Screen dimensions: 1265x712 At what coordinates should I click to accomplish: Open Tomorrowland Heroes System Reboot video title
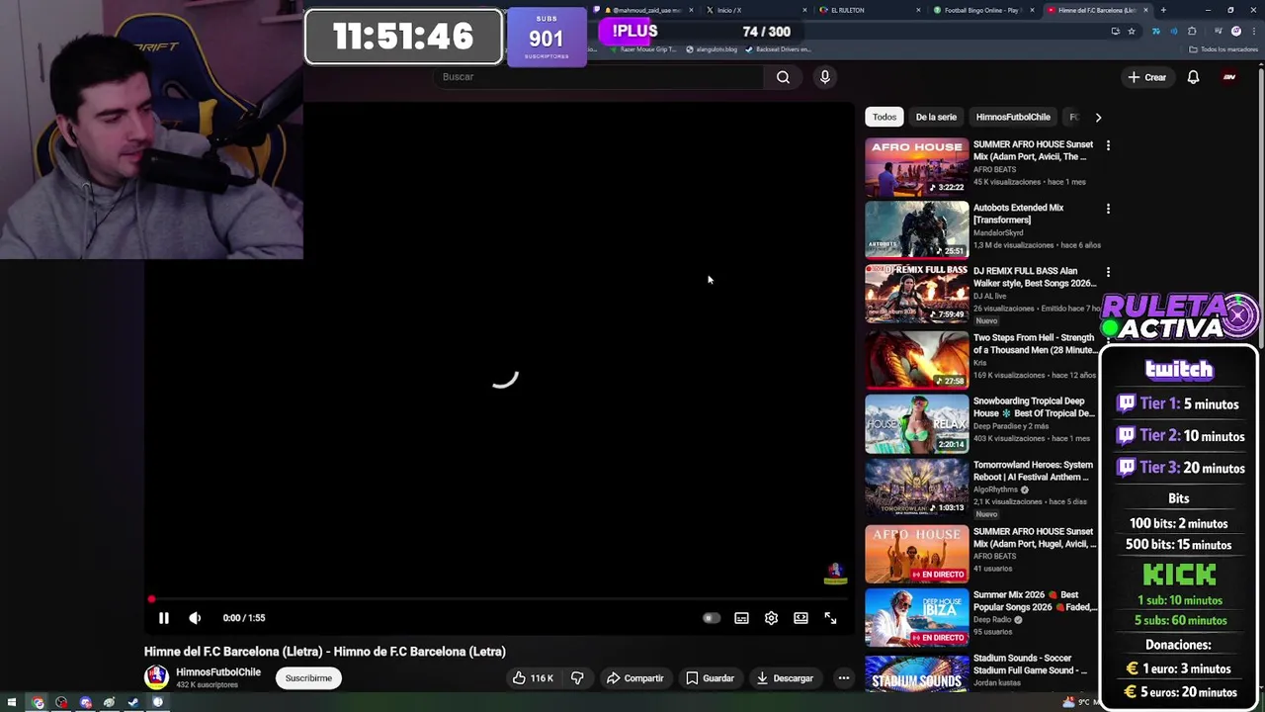pos(1033,471)
